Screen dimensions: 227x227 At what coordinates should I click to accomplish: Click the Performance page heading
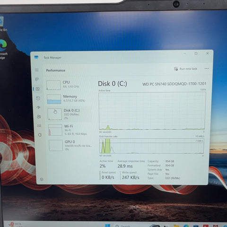pos(56,70)
